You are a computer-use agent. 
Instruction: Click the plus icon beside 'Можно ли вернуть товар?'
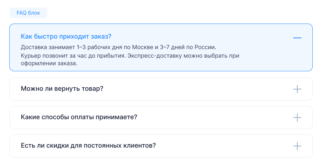pos(297,89)
